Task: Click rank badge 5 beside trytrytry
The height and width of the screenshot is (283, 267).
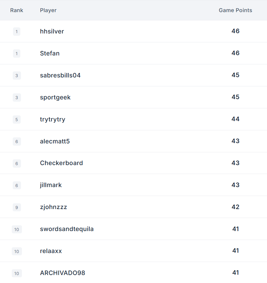Action: (17, 120)
